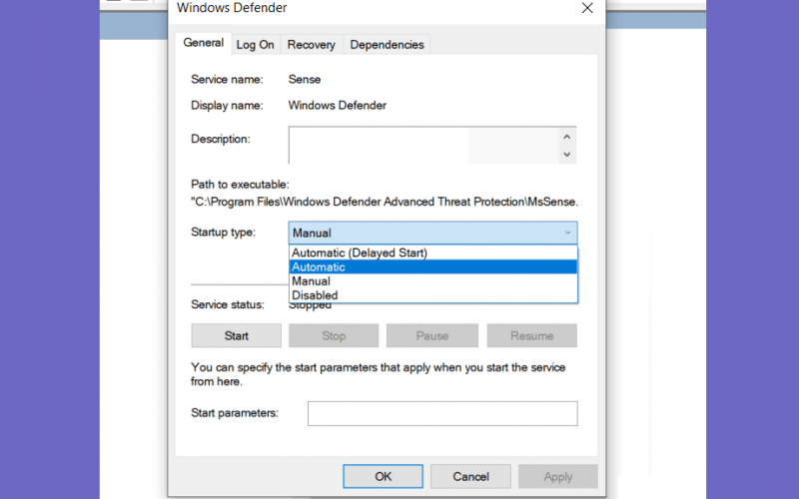Click the executable path text
Image resolution: width=799 pixels, height=499 pixels.
click(x=385, y=202)
